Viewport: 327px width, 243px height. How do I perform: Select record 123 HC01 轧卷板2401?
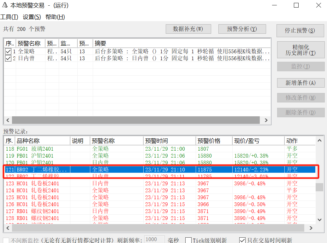pos(159,183)
